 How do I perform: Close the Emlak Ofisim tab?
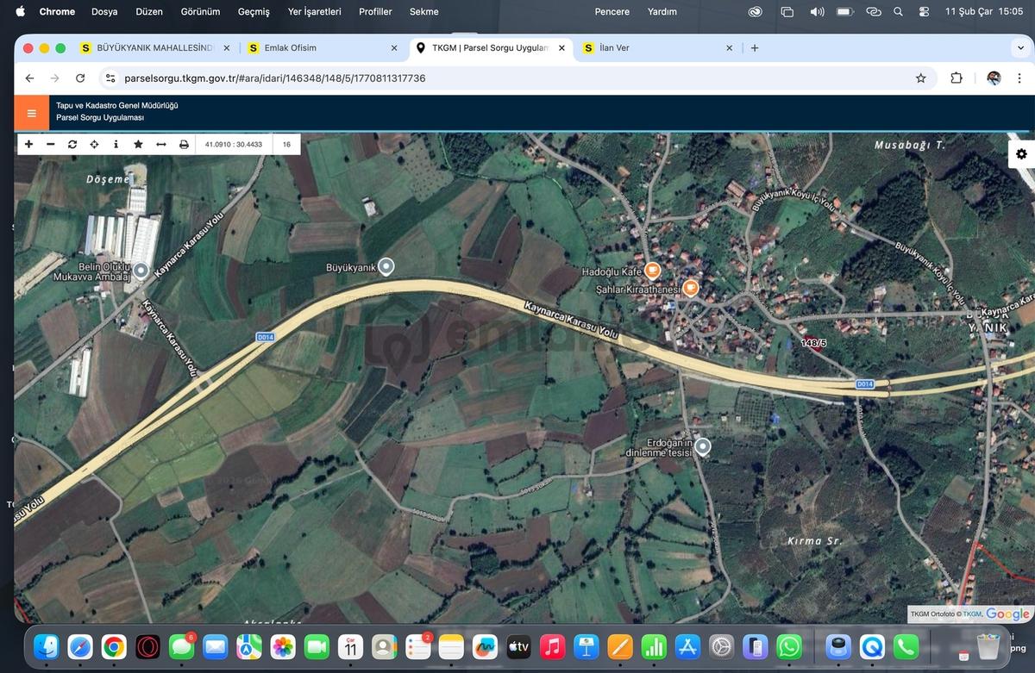[x=394, y=48]
